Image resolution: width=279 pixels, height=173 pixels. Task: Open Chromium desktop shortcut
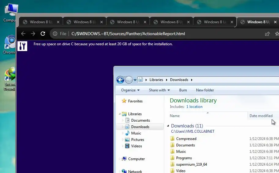coord(9,44)
